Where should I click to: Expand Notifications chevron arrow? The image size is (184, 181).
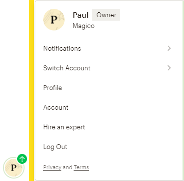pyautogui.click(x=169, y=48)
